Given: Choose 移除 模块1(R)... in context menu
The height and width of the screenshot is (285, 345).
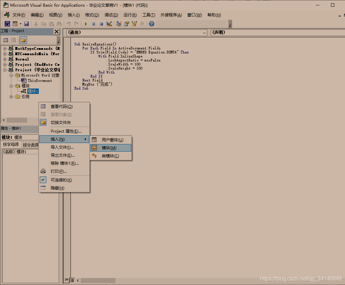Looking at the screenshot, I should click(64, 163).
